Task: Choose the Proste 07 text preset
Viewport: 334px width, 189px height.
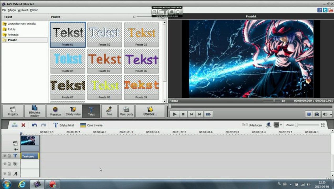Action: (68, 87)
